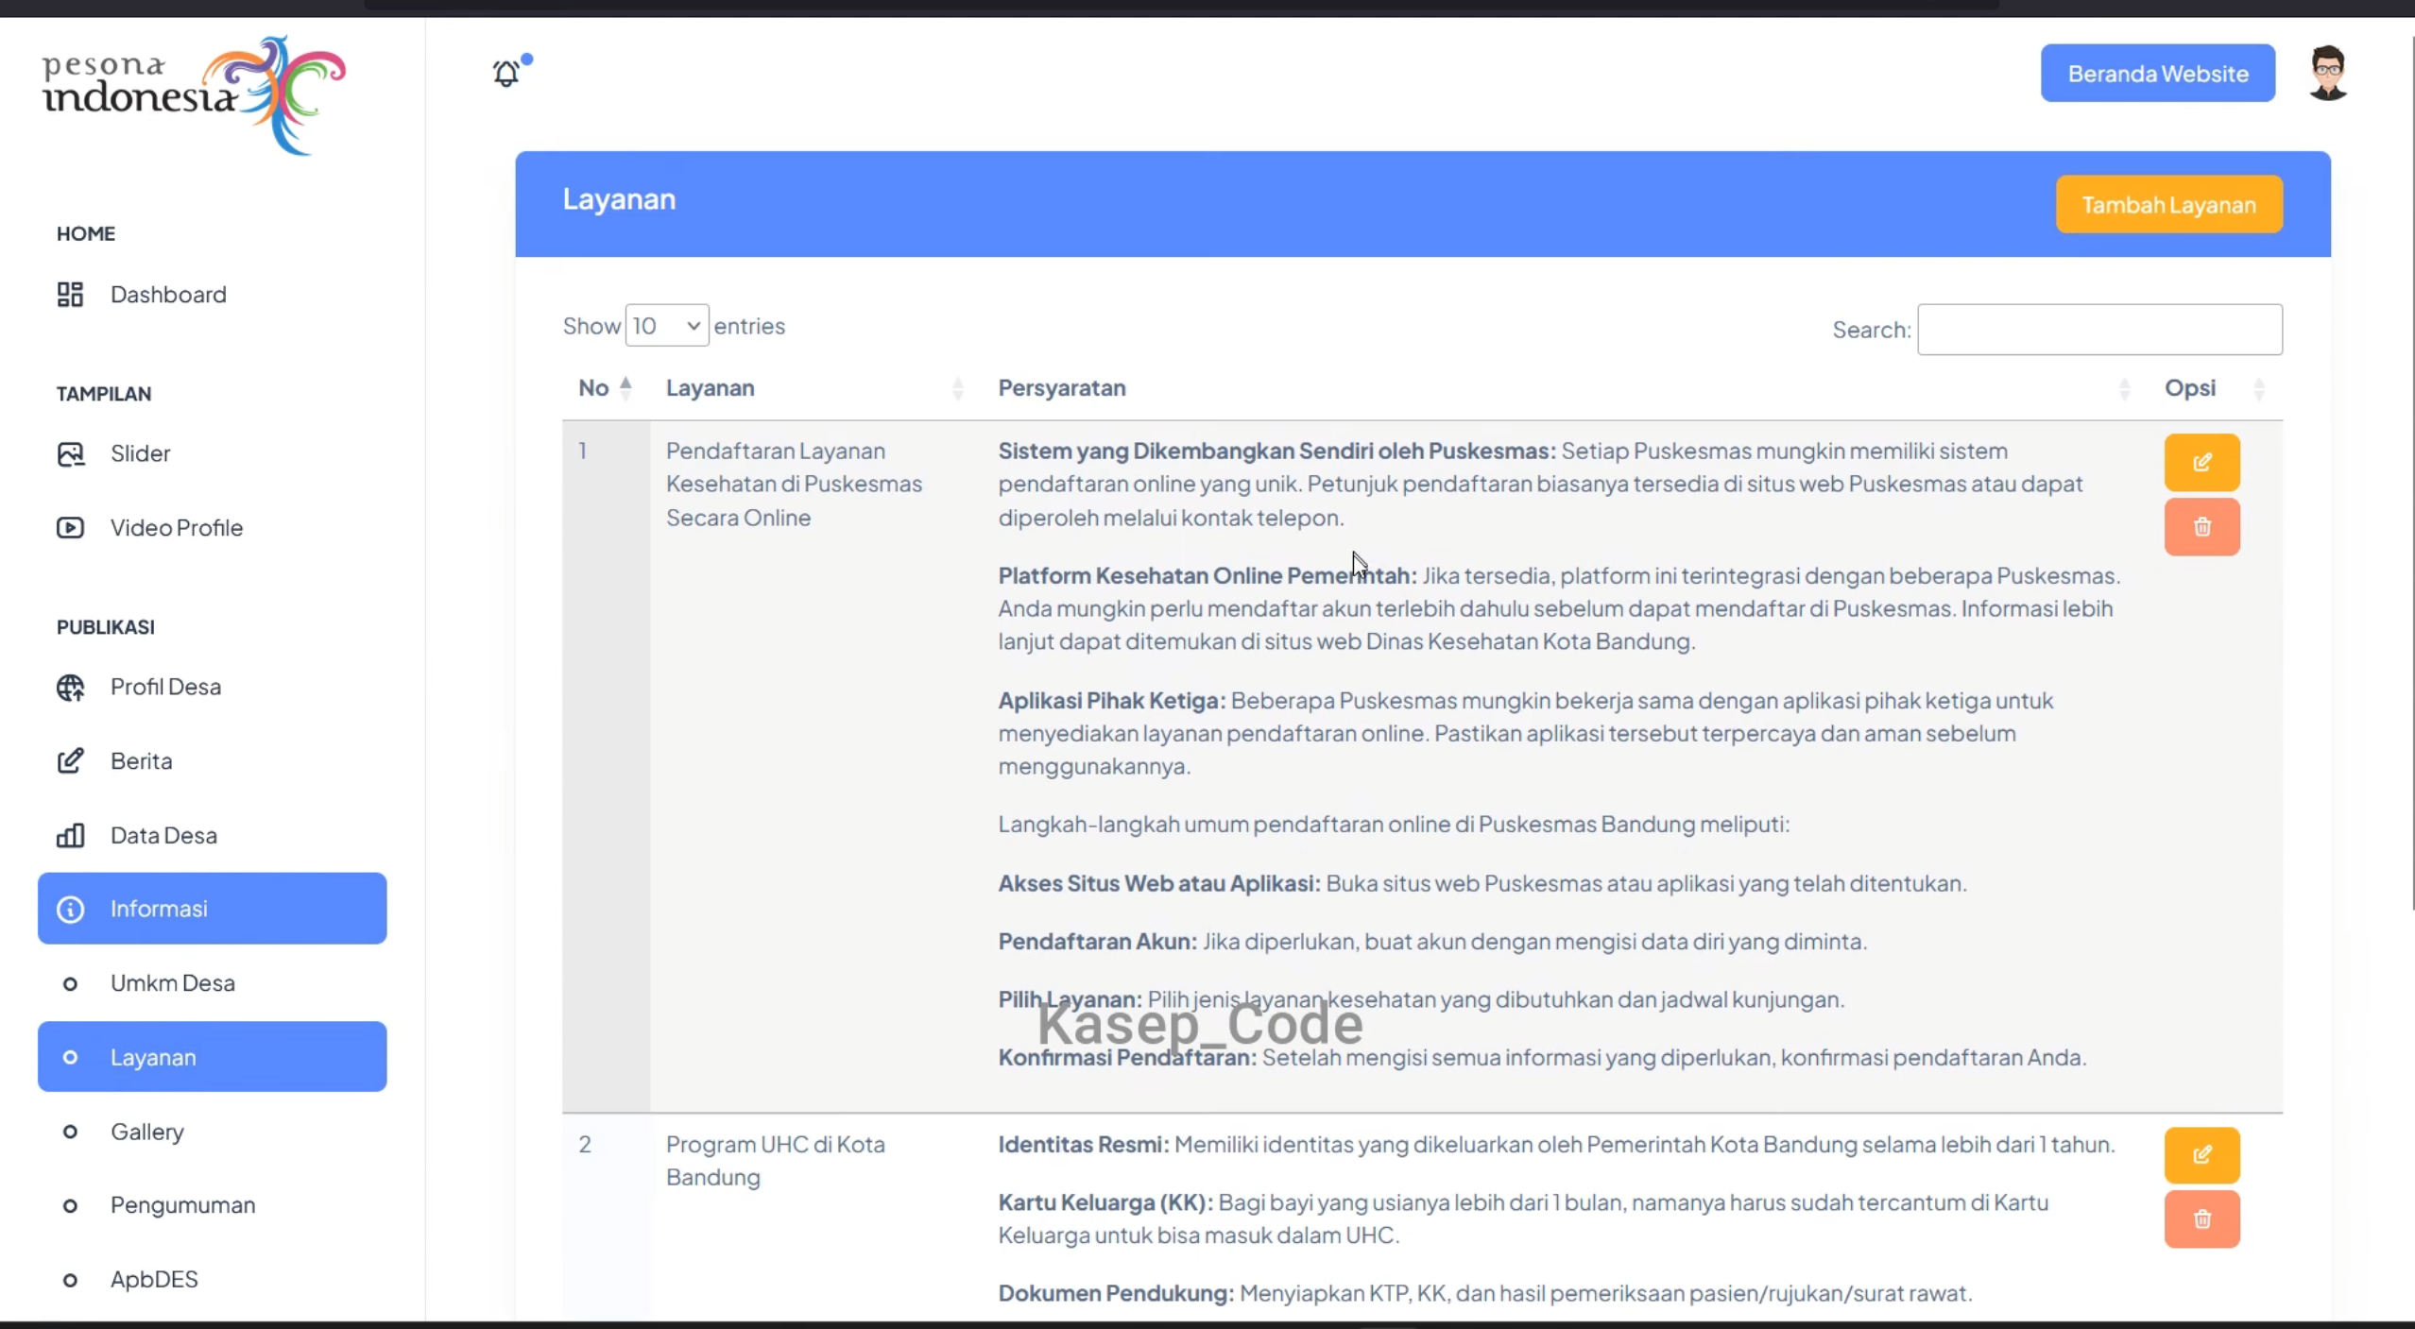The image size is (2415, 1329).
Task: Click the Profil Desa globe icon
Action: click(x=70, y=688)
